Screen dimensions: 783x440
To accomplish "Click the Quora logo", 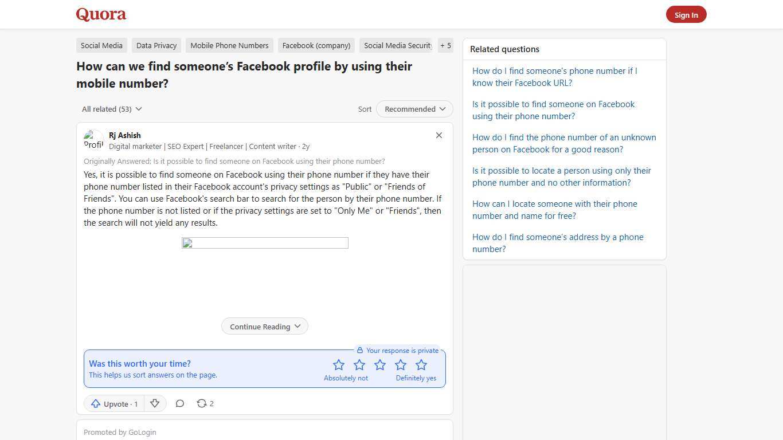I will [100, 14].
